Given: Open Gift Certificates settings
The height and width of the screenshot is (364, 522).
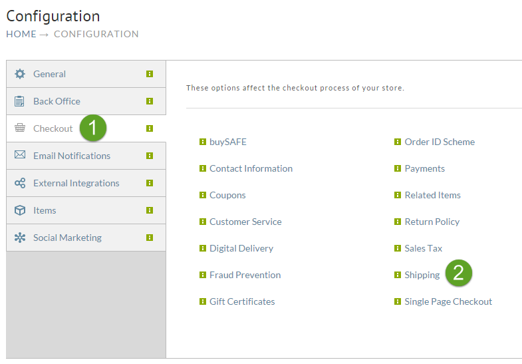Looking at the screenshot, I should click(x=242, y=301).
